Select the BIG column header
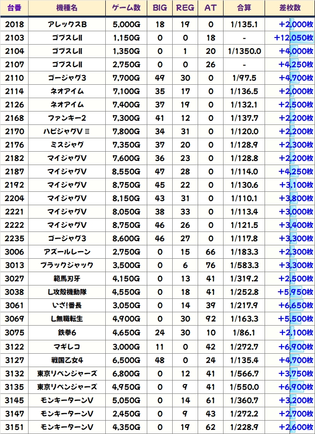The image size is (315, 434). (160, 8)
